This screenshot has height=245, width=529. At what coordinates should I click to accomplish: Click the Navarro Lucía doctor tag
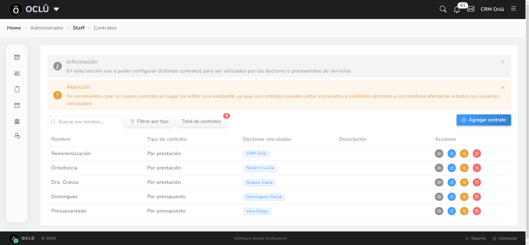click(260, 168)
